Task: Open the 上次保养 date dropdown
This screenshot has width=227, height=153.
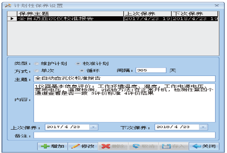Action: tap(93, 127)
